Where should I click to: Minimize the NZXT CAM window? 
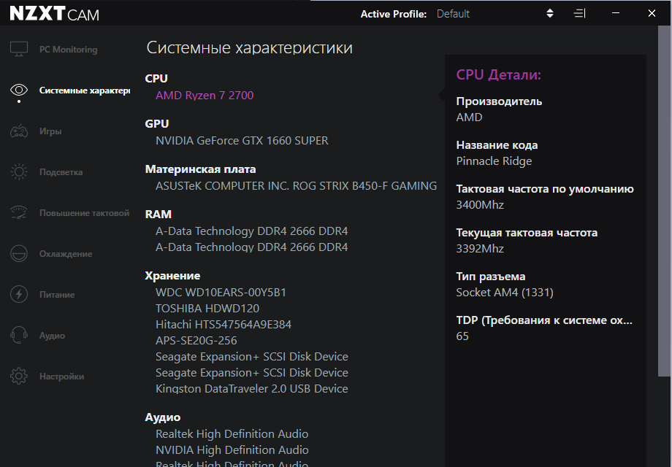click(x=616, y=13)
